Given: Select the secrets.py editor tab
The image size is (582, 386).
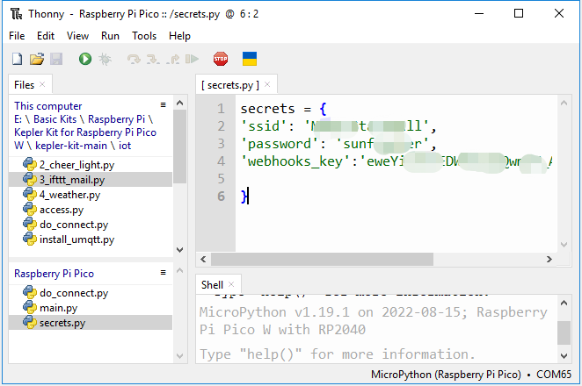Looking at the screenshot, I should click(x=229, y=85).
